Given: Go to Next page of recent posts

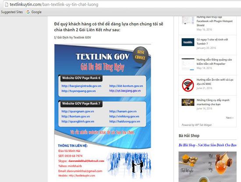Looking at the screenshot, I should point(230,118).
